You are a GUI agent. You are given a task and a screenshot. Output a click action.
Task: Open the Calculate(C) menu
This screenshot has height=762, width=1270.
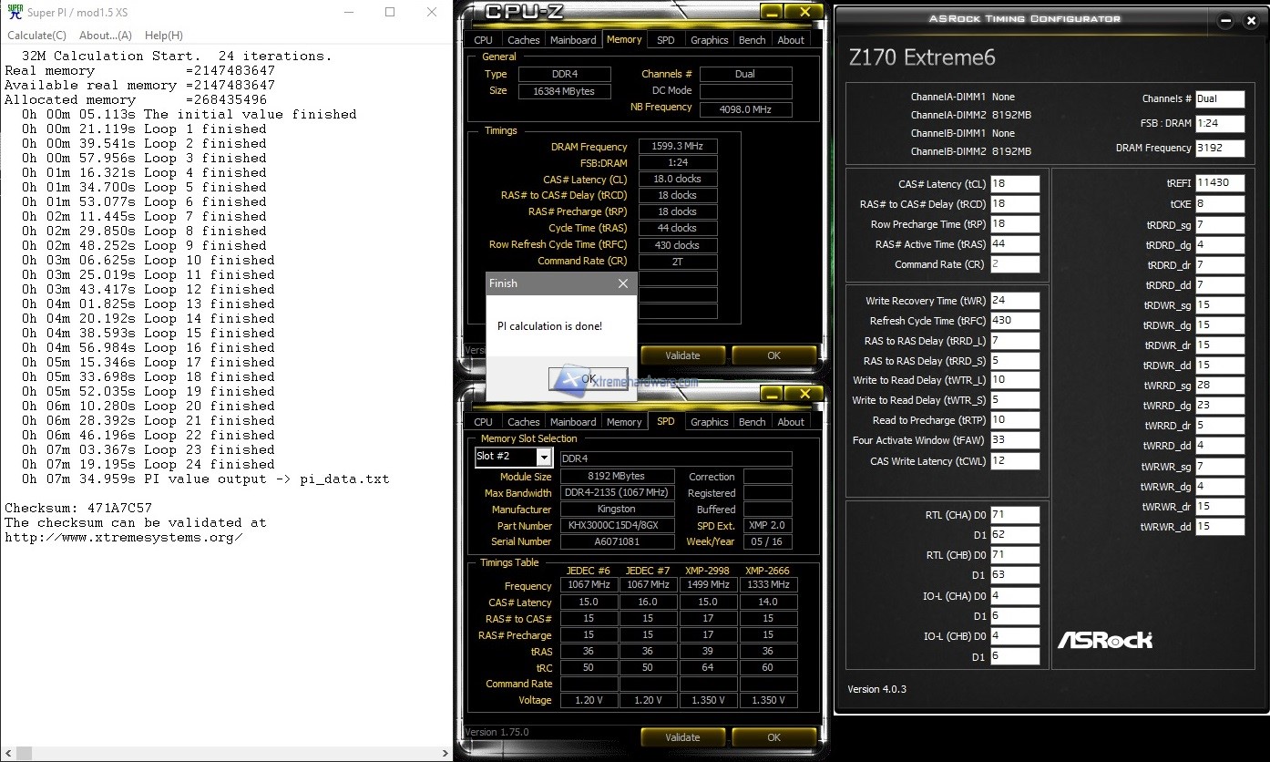tap(36, 36)
